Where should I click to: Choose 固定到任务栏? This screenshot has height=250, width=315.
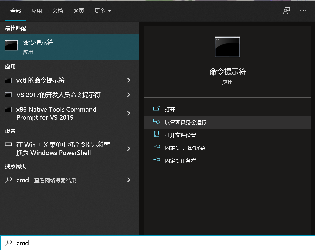228,161
